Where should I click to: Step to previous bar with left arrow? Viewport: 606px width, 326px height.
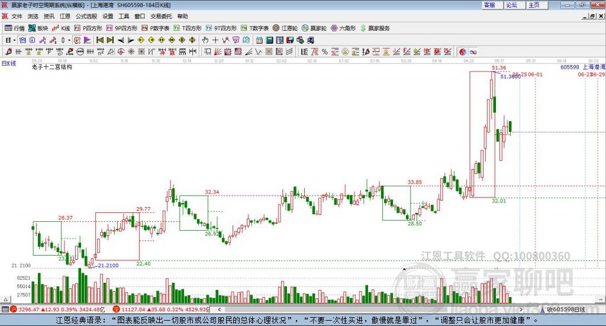121,40
